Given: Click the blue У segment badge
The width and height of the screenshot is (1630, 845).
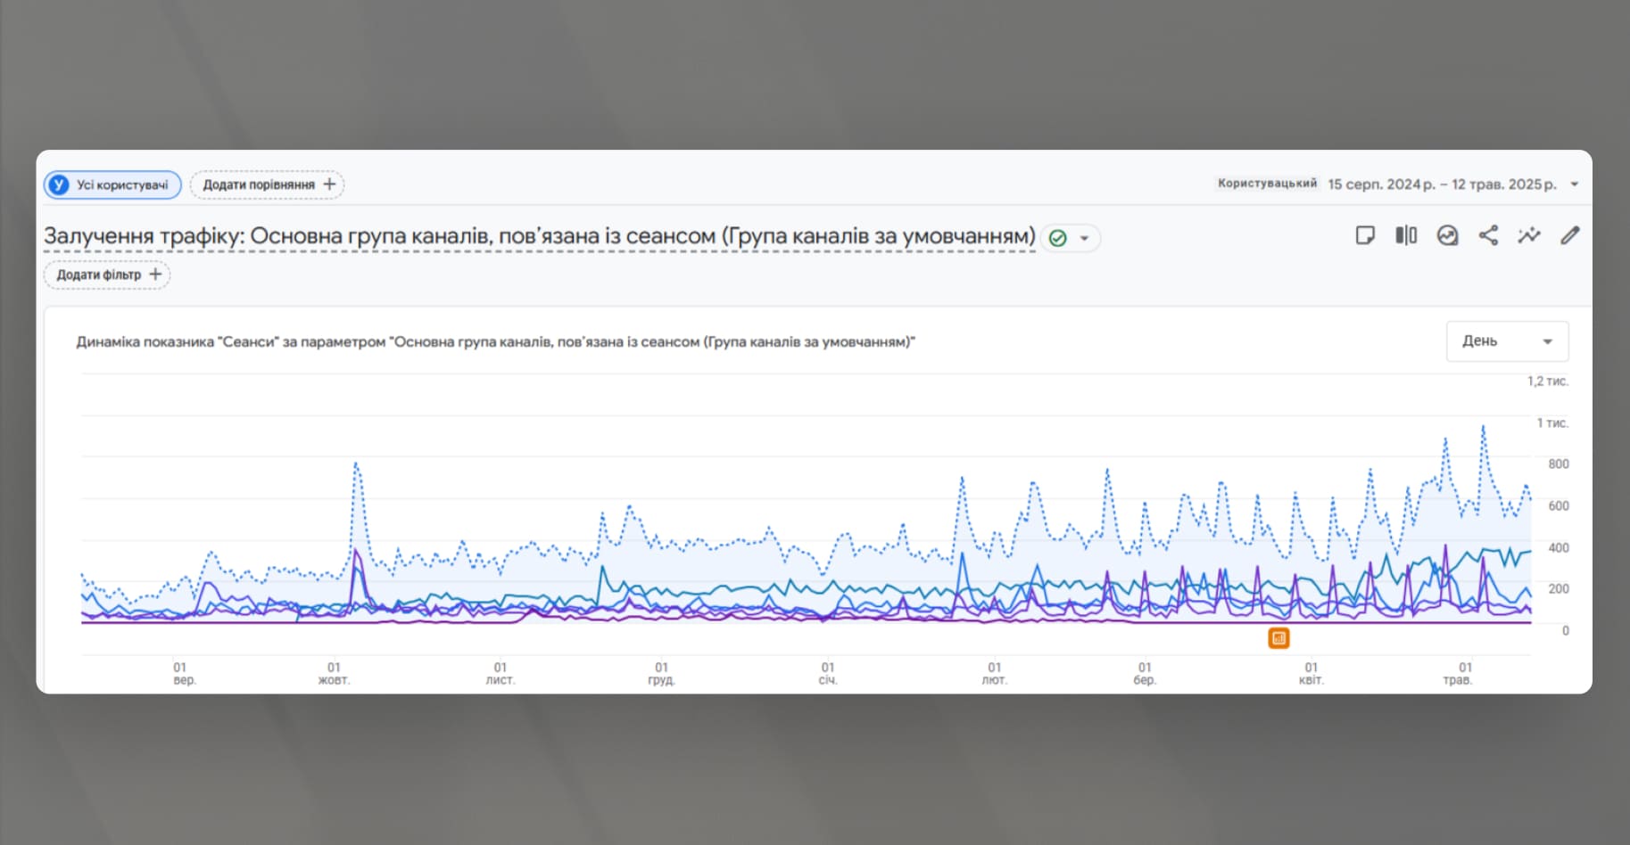Looking at the screenshot, I should (59, 185).
